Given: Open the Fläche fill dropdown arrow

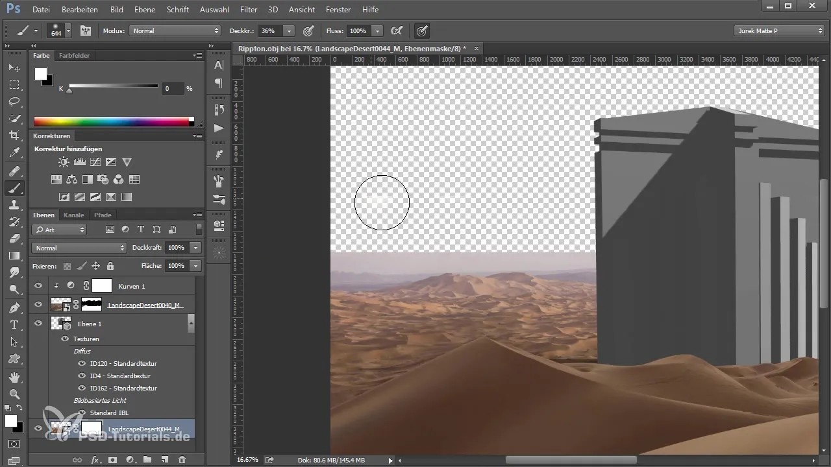Looking at the screenshot, I should (195, 266).
